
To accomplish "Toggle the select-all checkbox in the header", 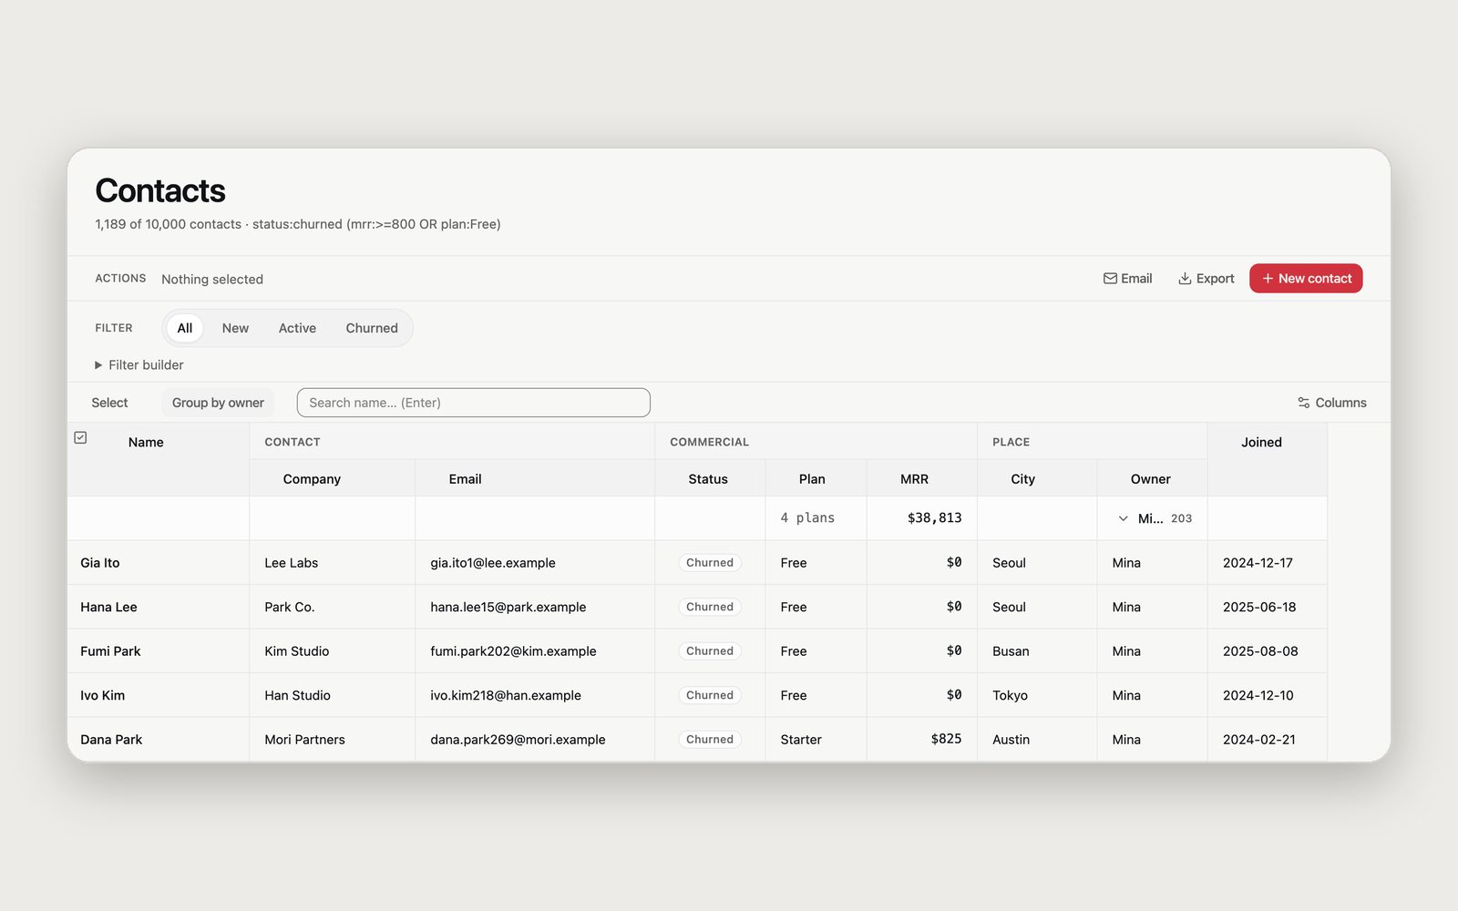I will pos(80,438).
